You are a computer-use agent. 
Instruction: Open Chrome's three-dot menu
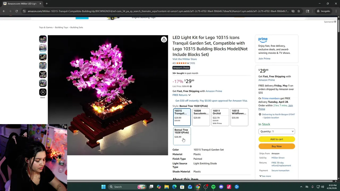[x=335, y=11]
